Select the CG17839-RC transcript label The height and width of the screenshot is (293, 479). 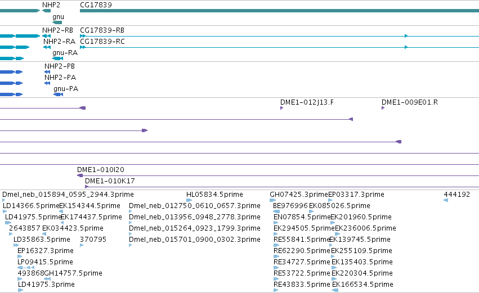[x=102, y=42]
